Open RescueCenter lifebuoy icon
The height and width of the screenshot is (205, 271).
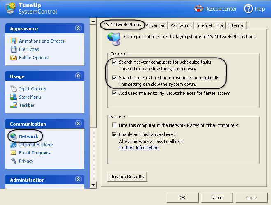coord(199,8)
